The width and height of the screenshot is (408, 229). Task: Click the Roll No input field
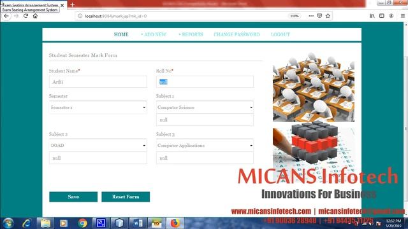(205, 82)
